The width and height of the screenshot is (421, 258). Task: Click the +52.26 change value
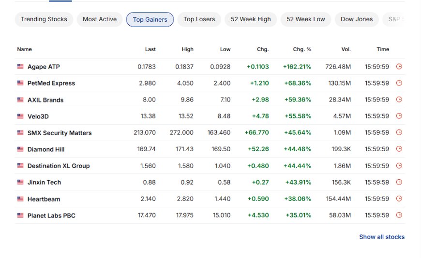coord(258,149)
